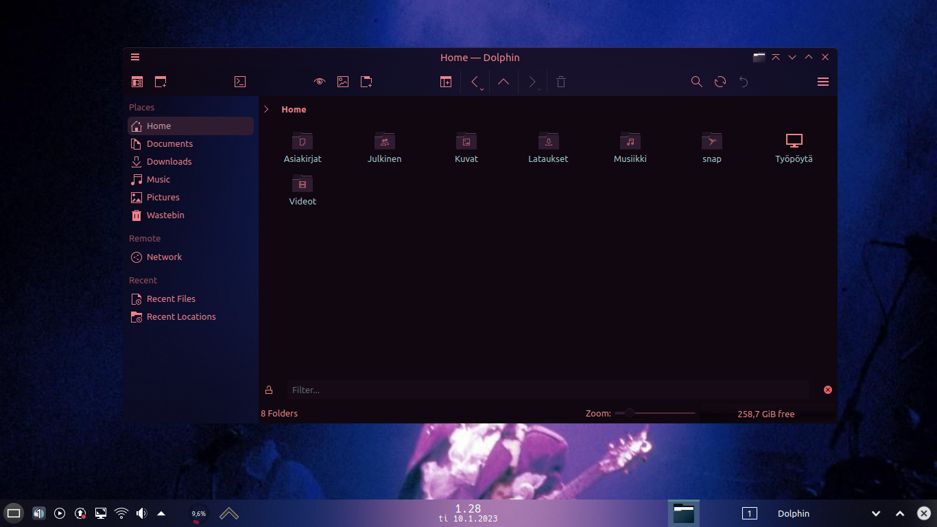The height and width of the screenshot is (527, 937).
Task: Close the filter bar
Action: coord(828,390)
